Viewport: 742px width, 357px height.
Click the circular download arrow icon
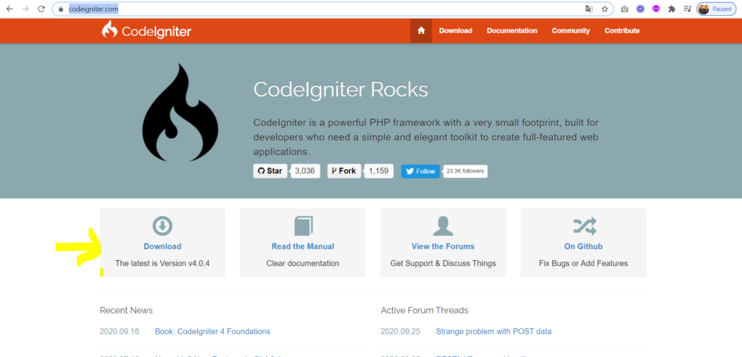point(162,226)
